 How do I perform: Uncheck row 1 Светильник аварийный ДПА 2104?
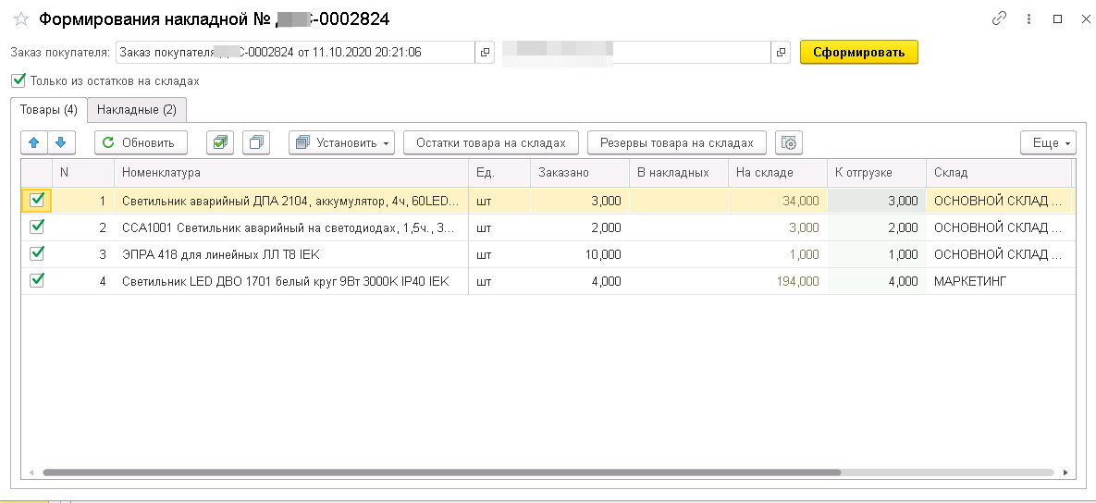pos(37,200)
